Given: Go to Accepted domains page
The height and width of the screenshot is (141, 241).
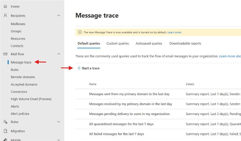Looking at the screenshot, I should (x=24, y=84).
